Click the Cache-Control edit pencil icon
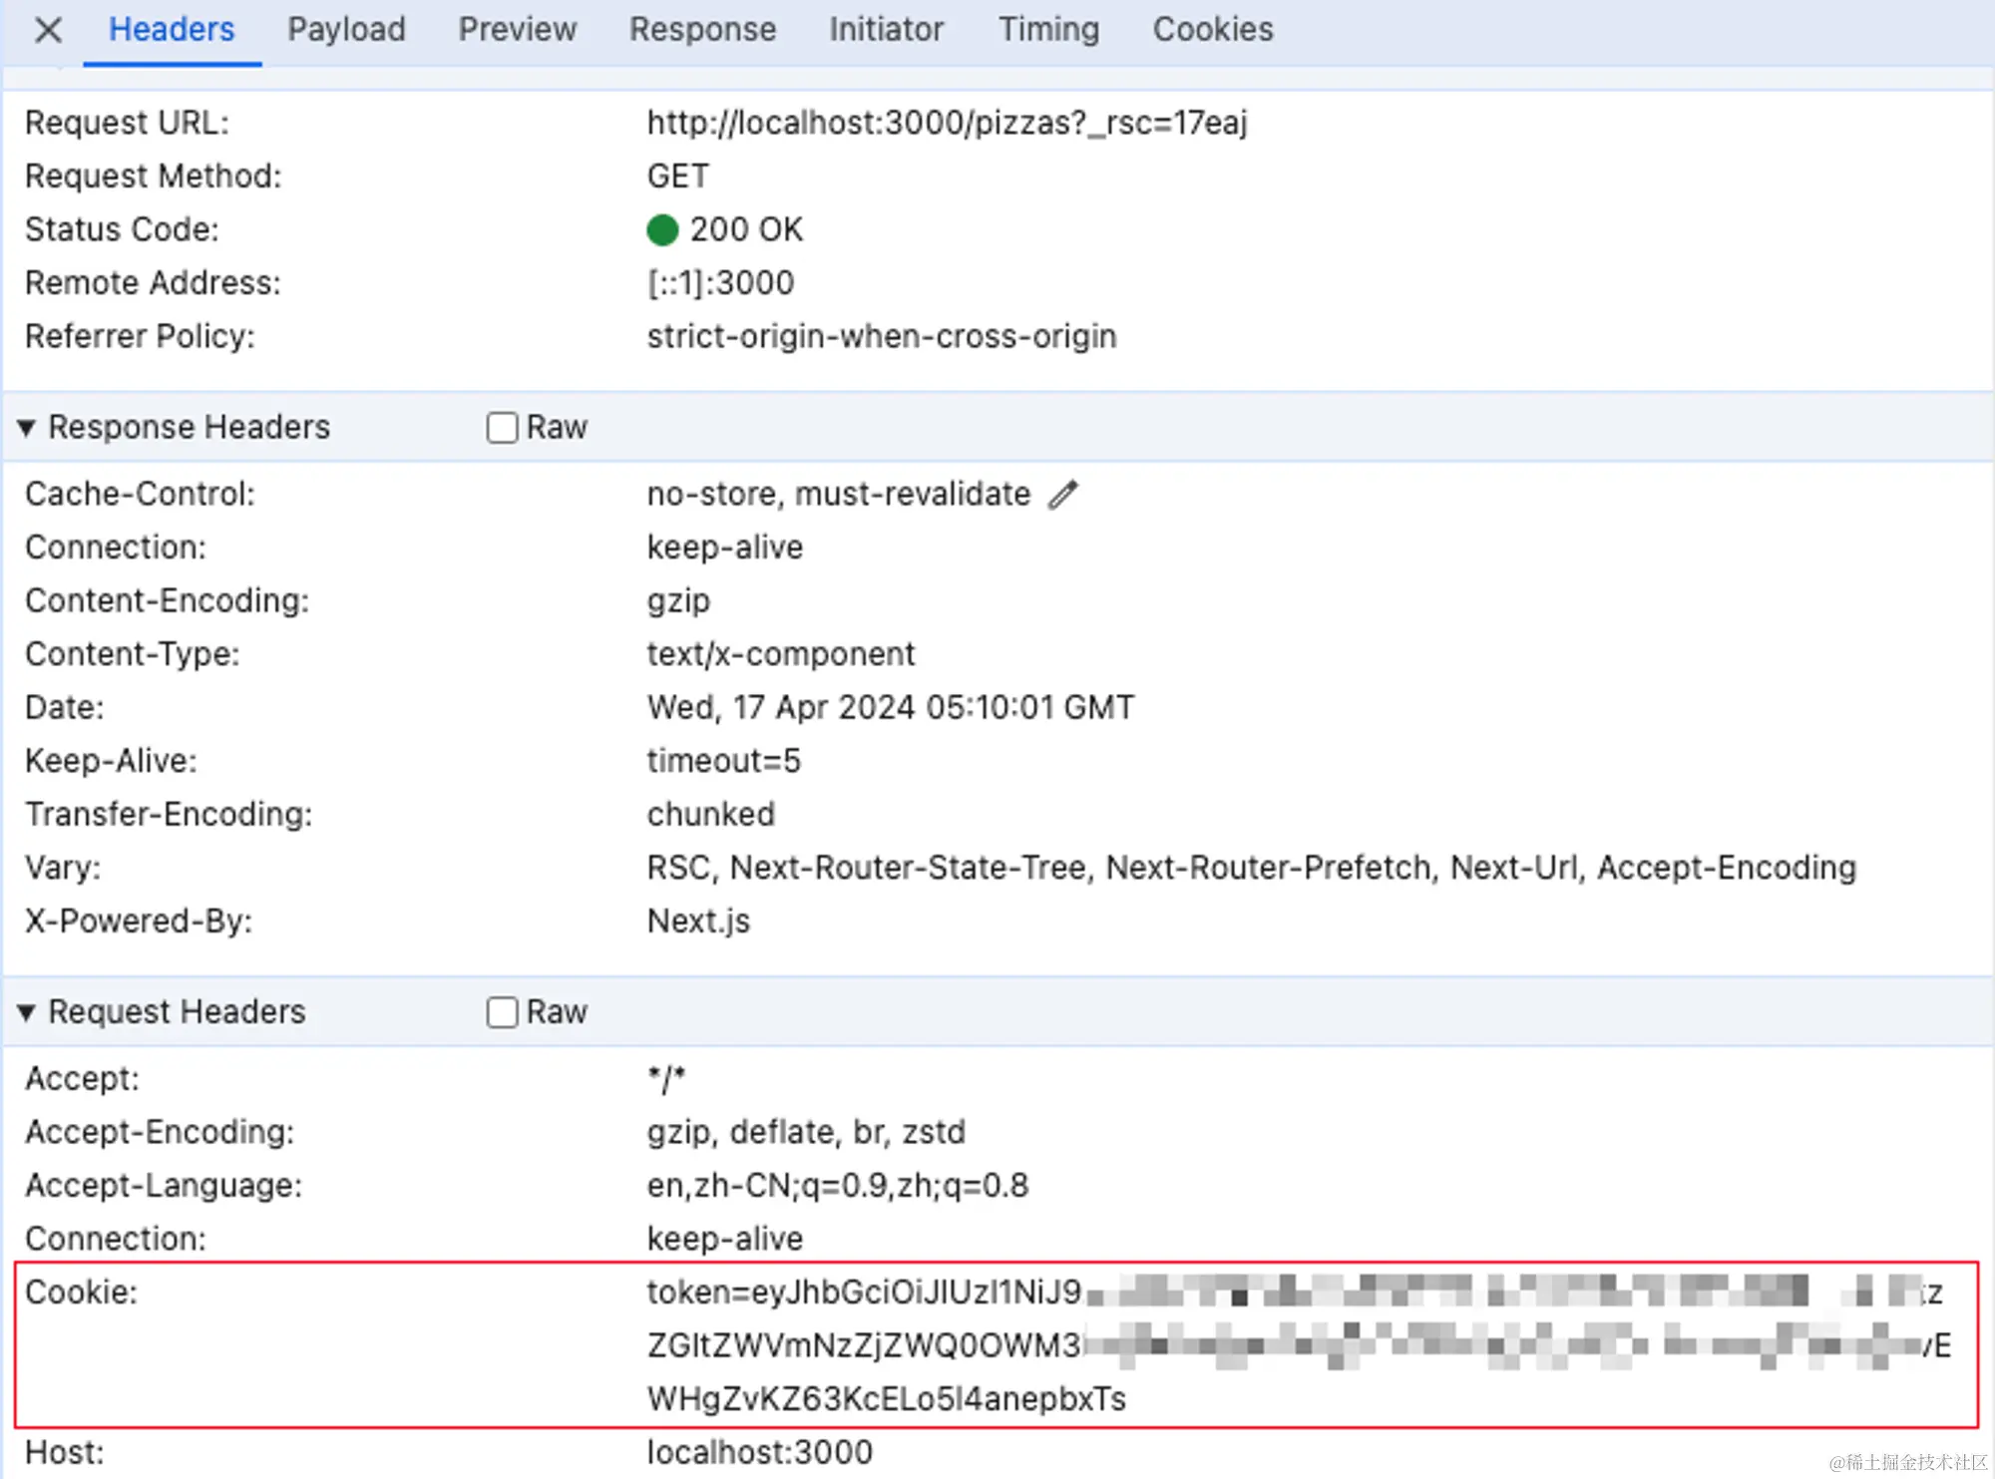Image resolution: width=1995 pixels, height=1479 pixels. pos(1063,495)
